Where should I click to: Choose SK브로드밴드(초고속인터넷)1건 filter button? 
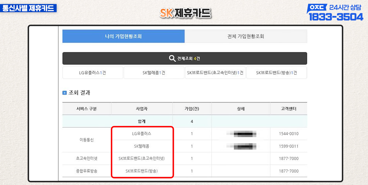[215, 73]
